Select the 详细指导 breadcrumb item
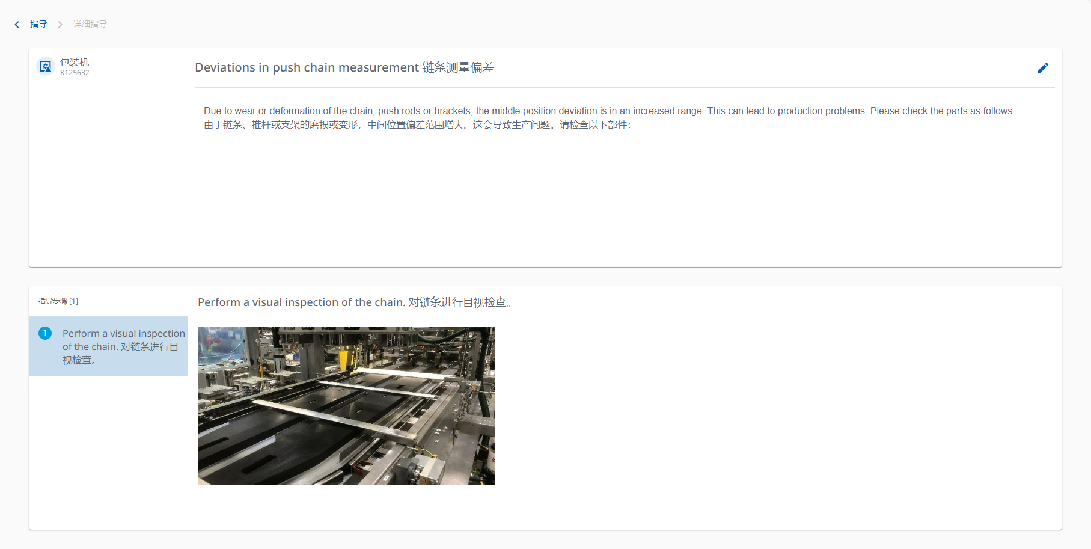 [90, 25]
